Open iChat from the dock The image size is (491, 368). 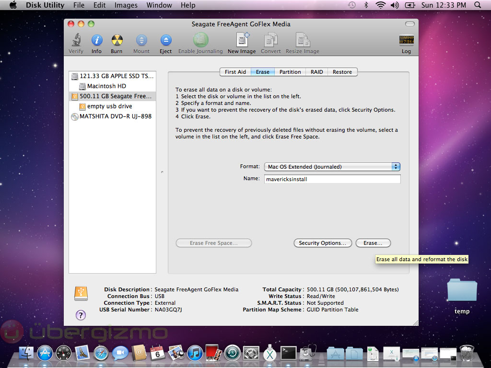pos(120,353)
